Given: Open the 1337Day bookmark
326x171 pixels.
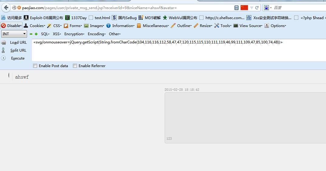Looking at the screenshot, I should point(76,18).
